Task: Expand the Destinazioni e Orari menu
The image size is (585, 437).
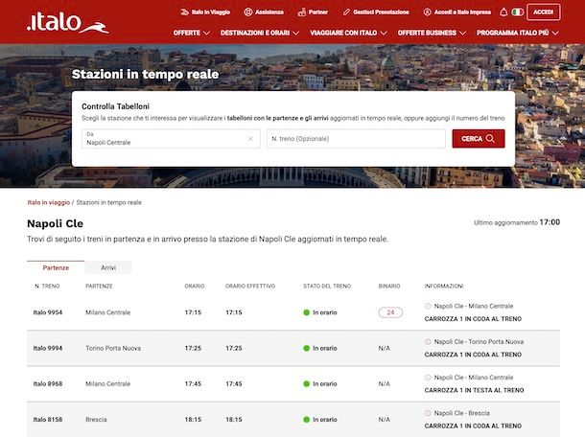Action: [x=260, y=33]
